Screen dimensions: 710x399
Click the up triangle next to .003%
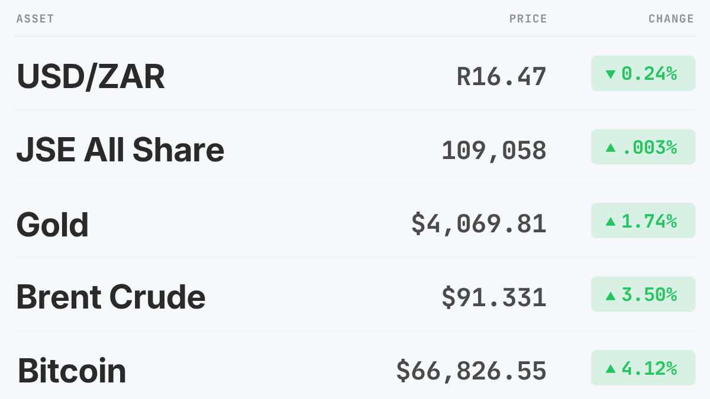pyautogui.click(x=611, y=147)
